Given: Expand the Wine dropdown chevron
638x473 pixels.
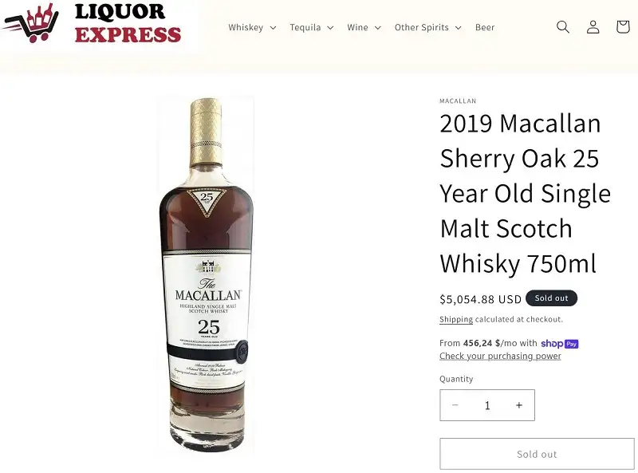Looking at the screenshot, I should (x=376, y=27).
